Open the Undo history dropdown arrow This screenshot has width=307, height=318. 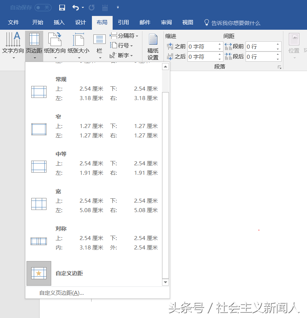(83, 8)
